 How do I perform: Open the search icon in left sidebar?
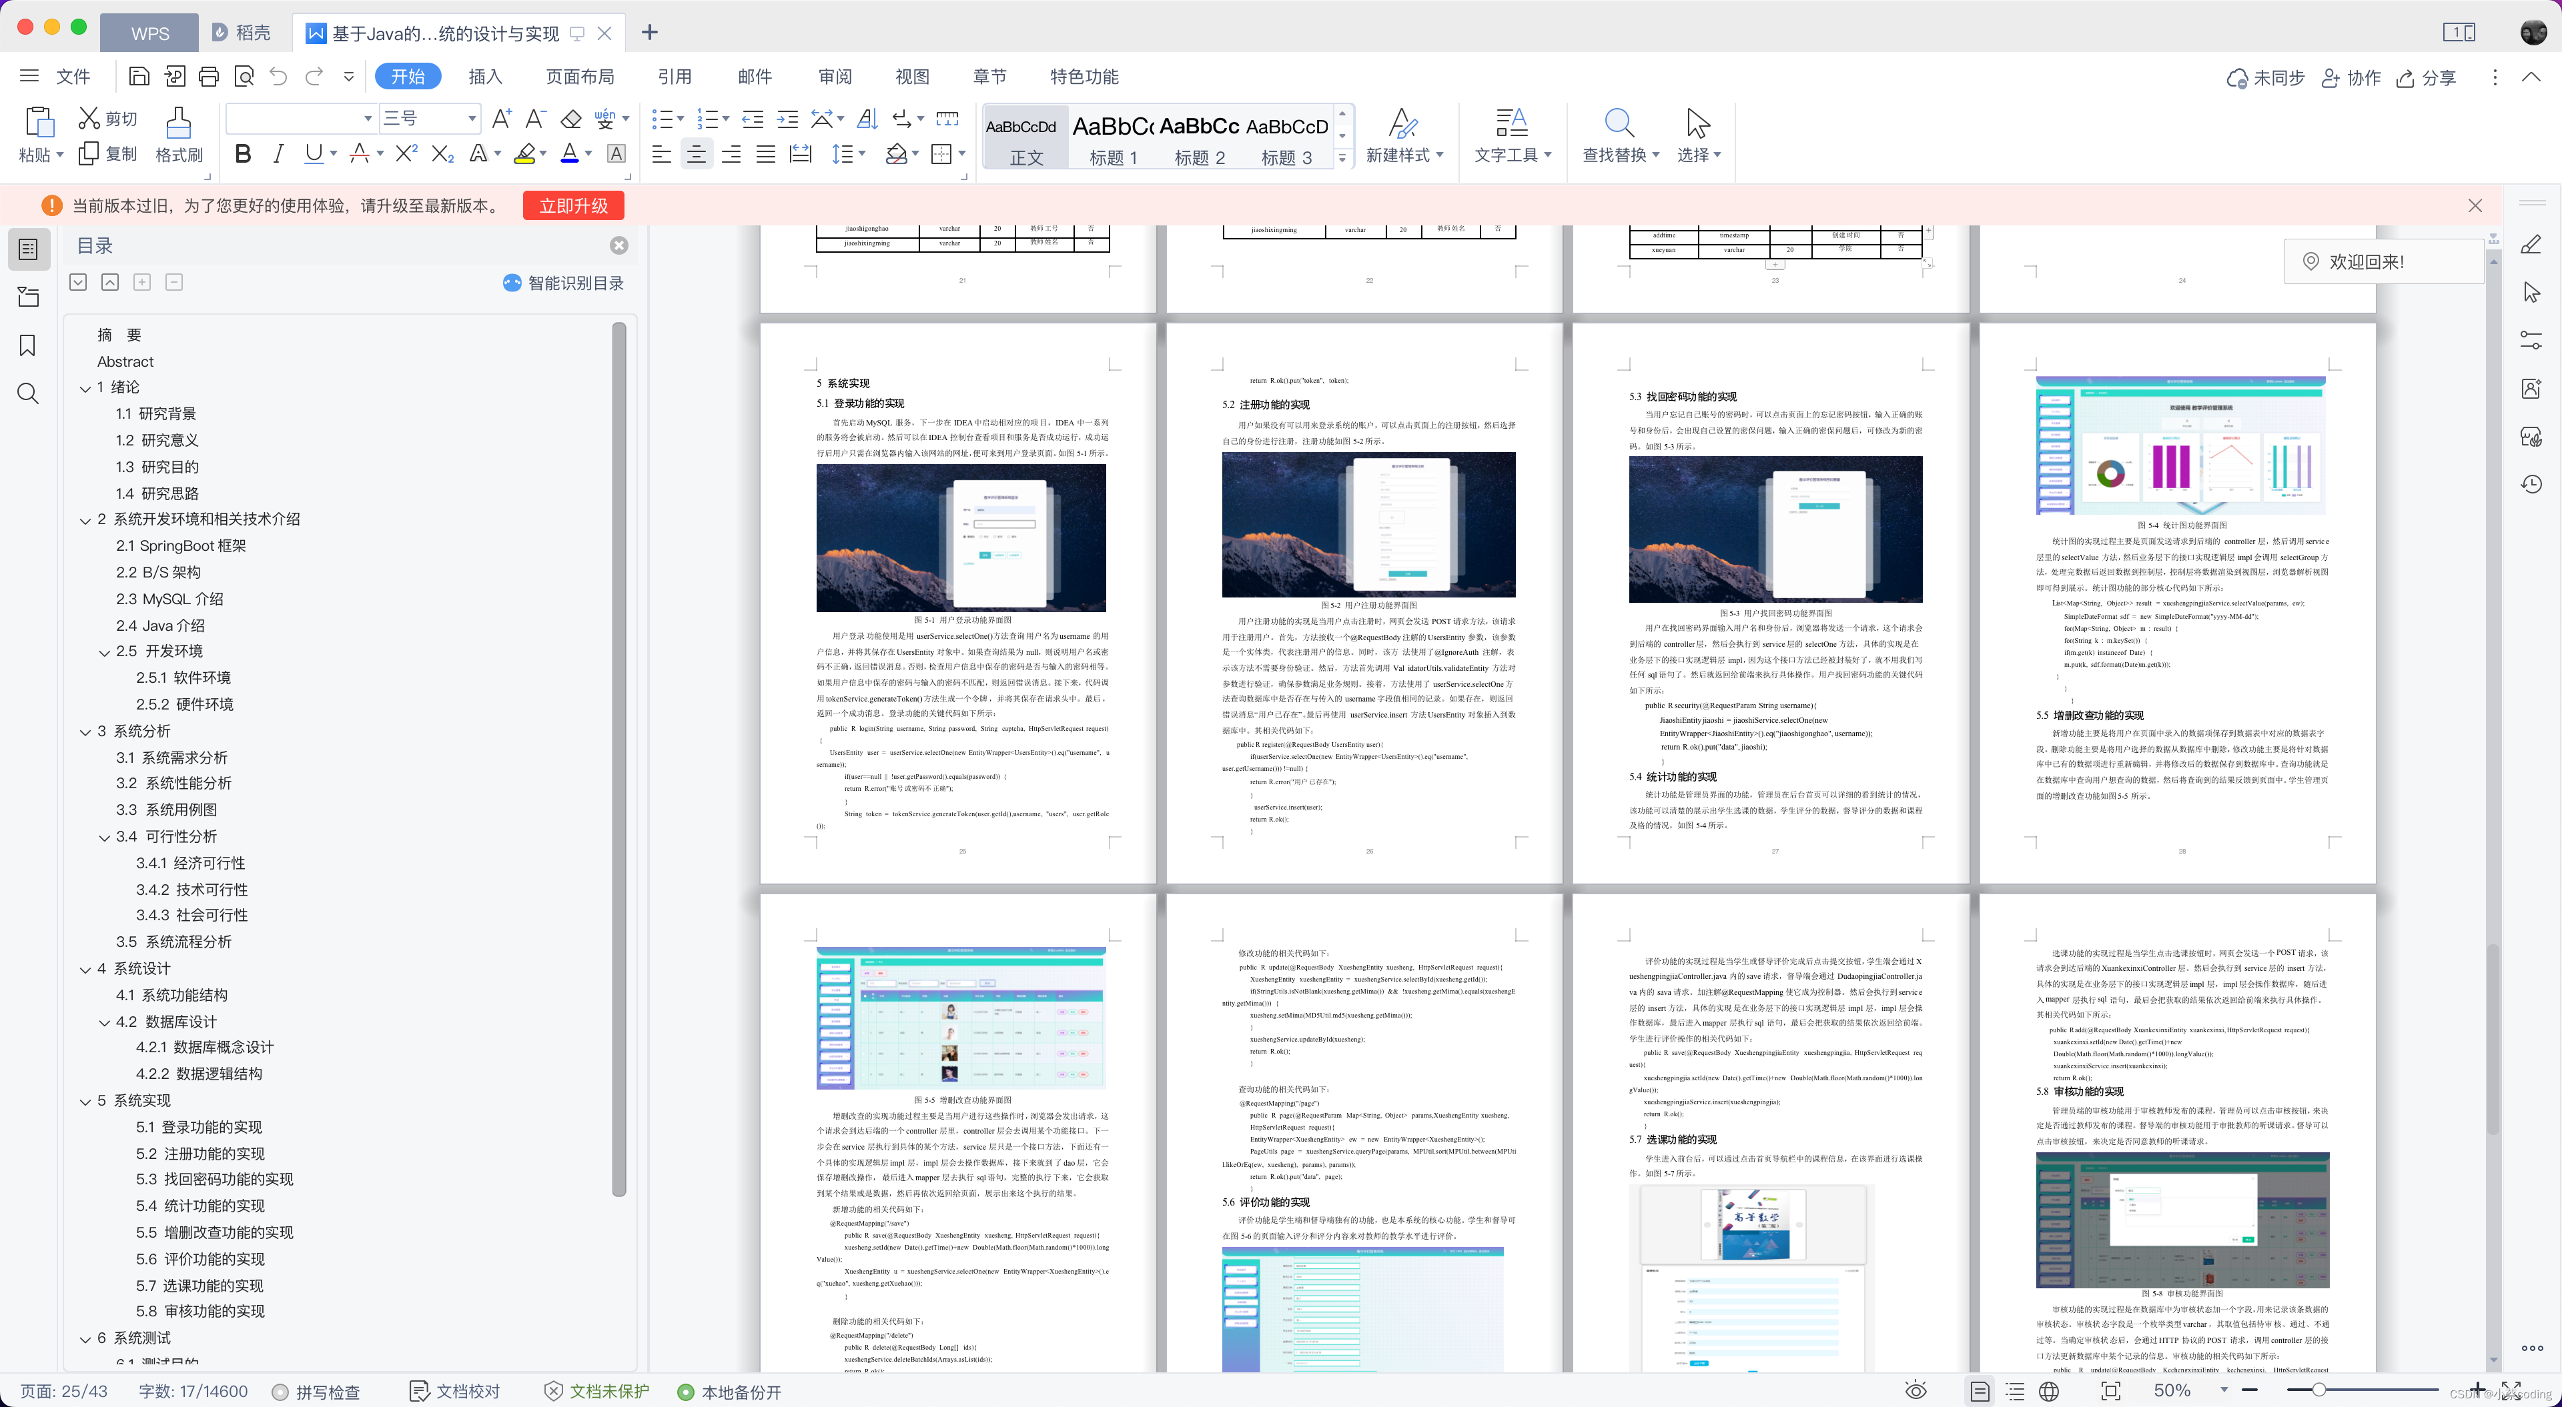28,394
